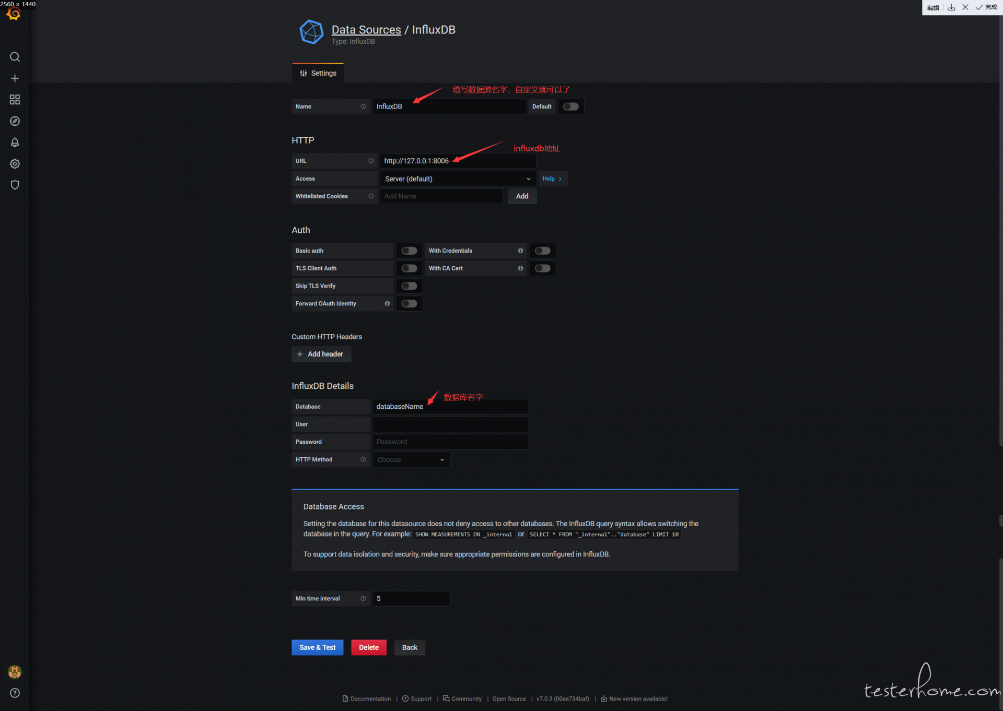The height and width of the screenshot is (711, 1003).
Task: Select the Settings tab
Action: pyautogui.click(x=318, y=73)
